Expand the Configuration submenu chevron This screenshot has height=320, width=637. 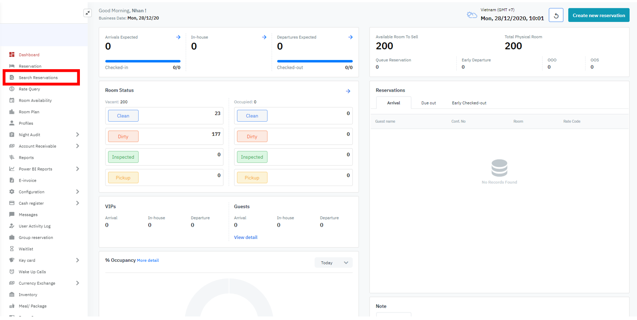pos(77,192)
